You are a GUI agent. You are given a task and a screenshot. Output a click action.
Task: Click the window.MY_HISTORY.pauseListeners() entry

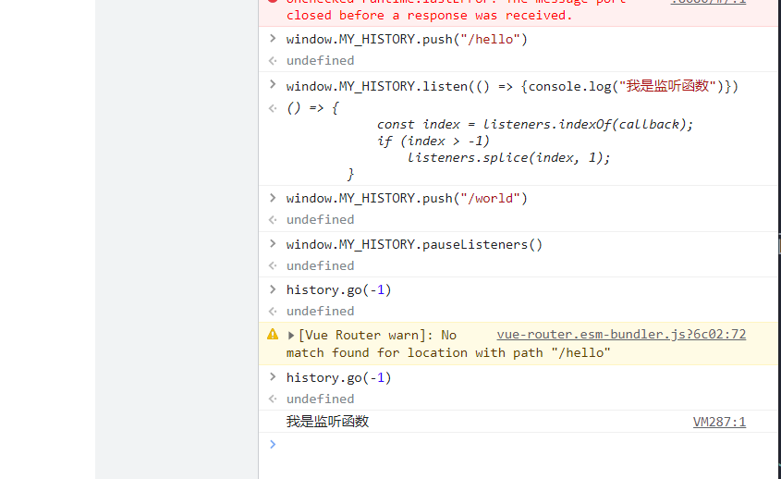point(414,245)
